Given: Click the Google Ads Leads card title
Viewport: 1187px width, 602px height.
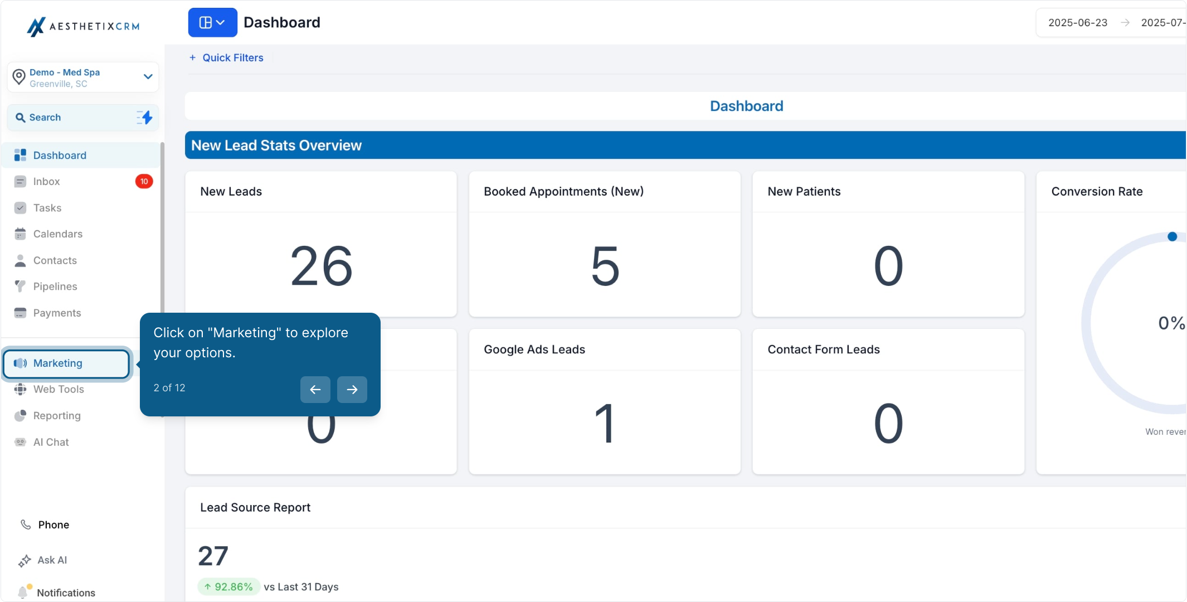Looking at the screenshot, I should coord(534,349).
